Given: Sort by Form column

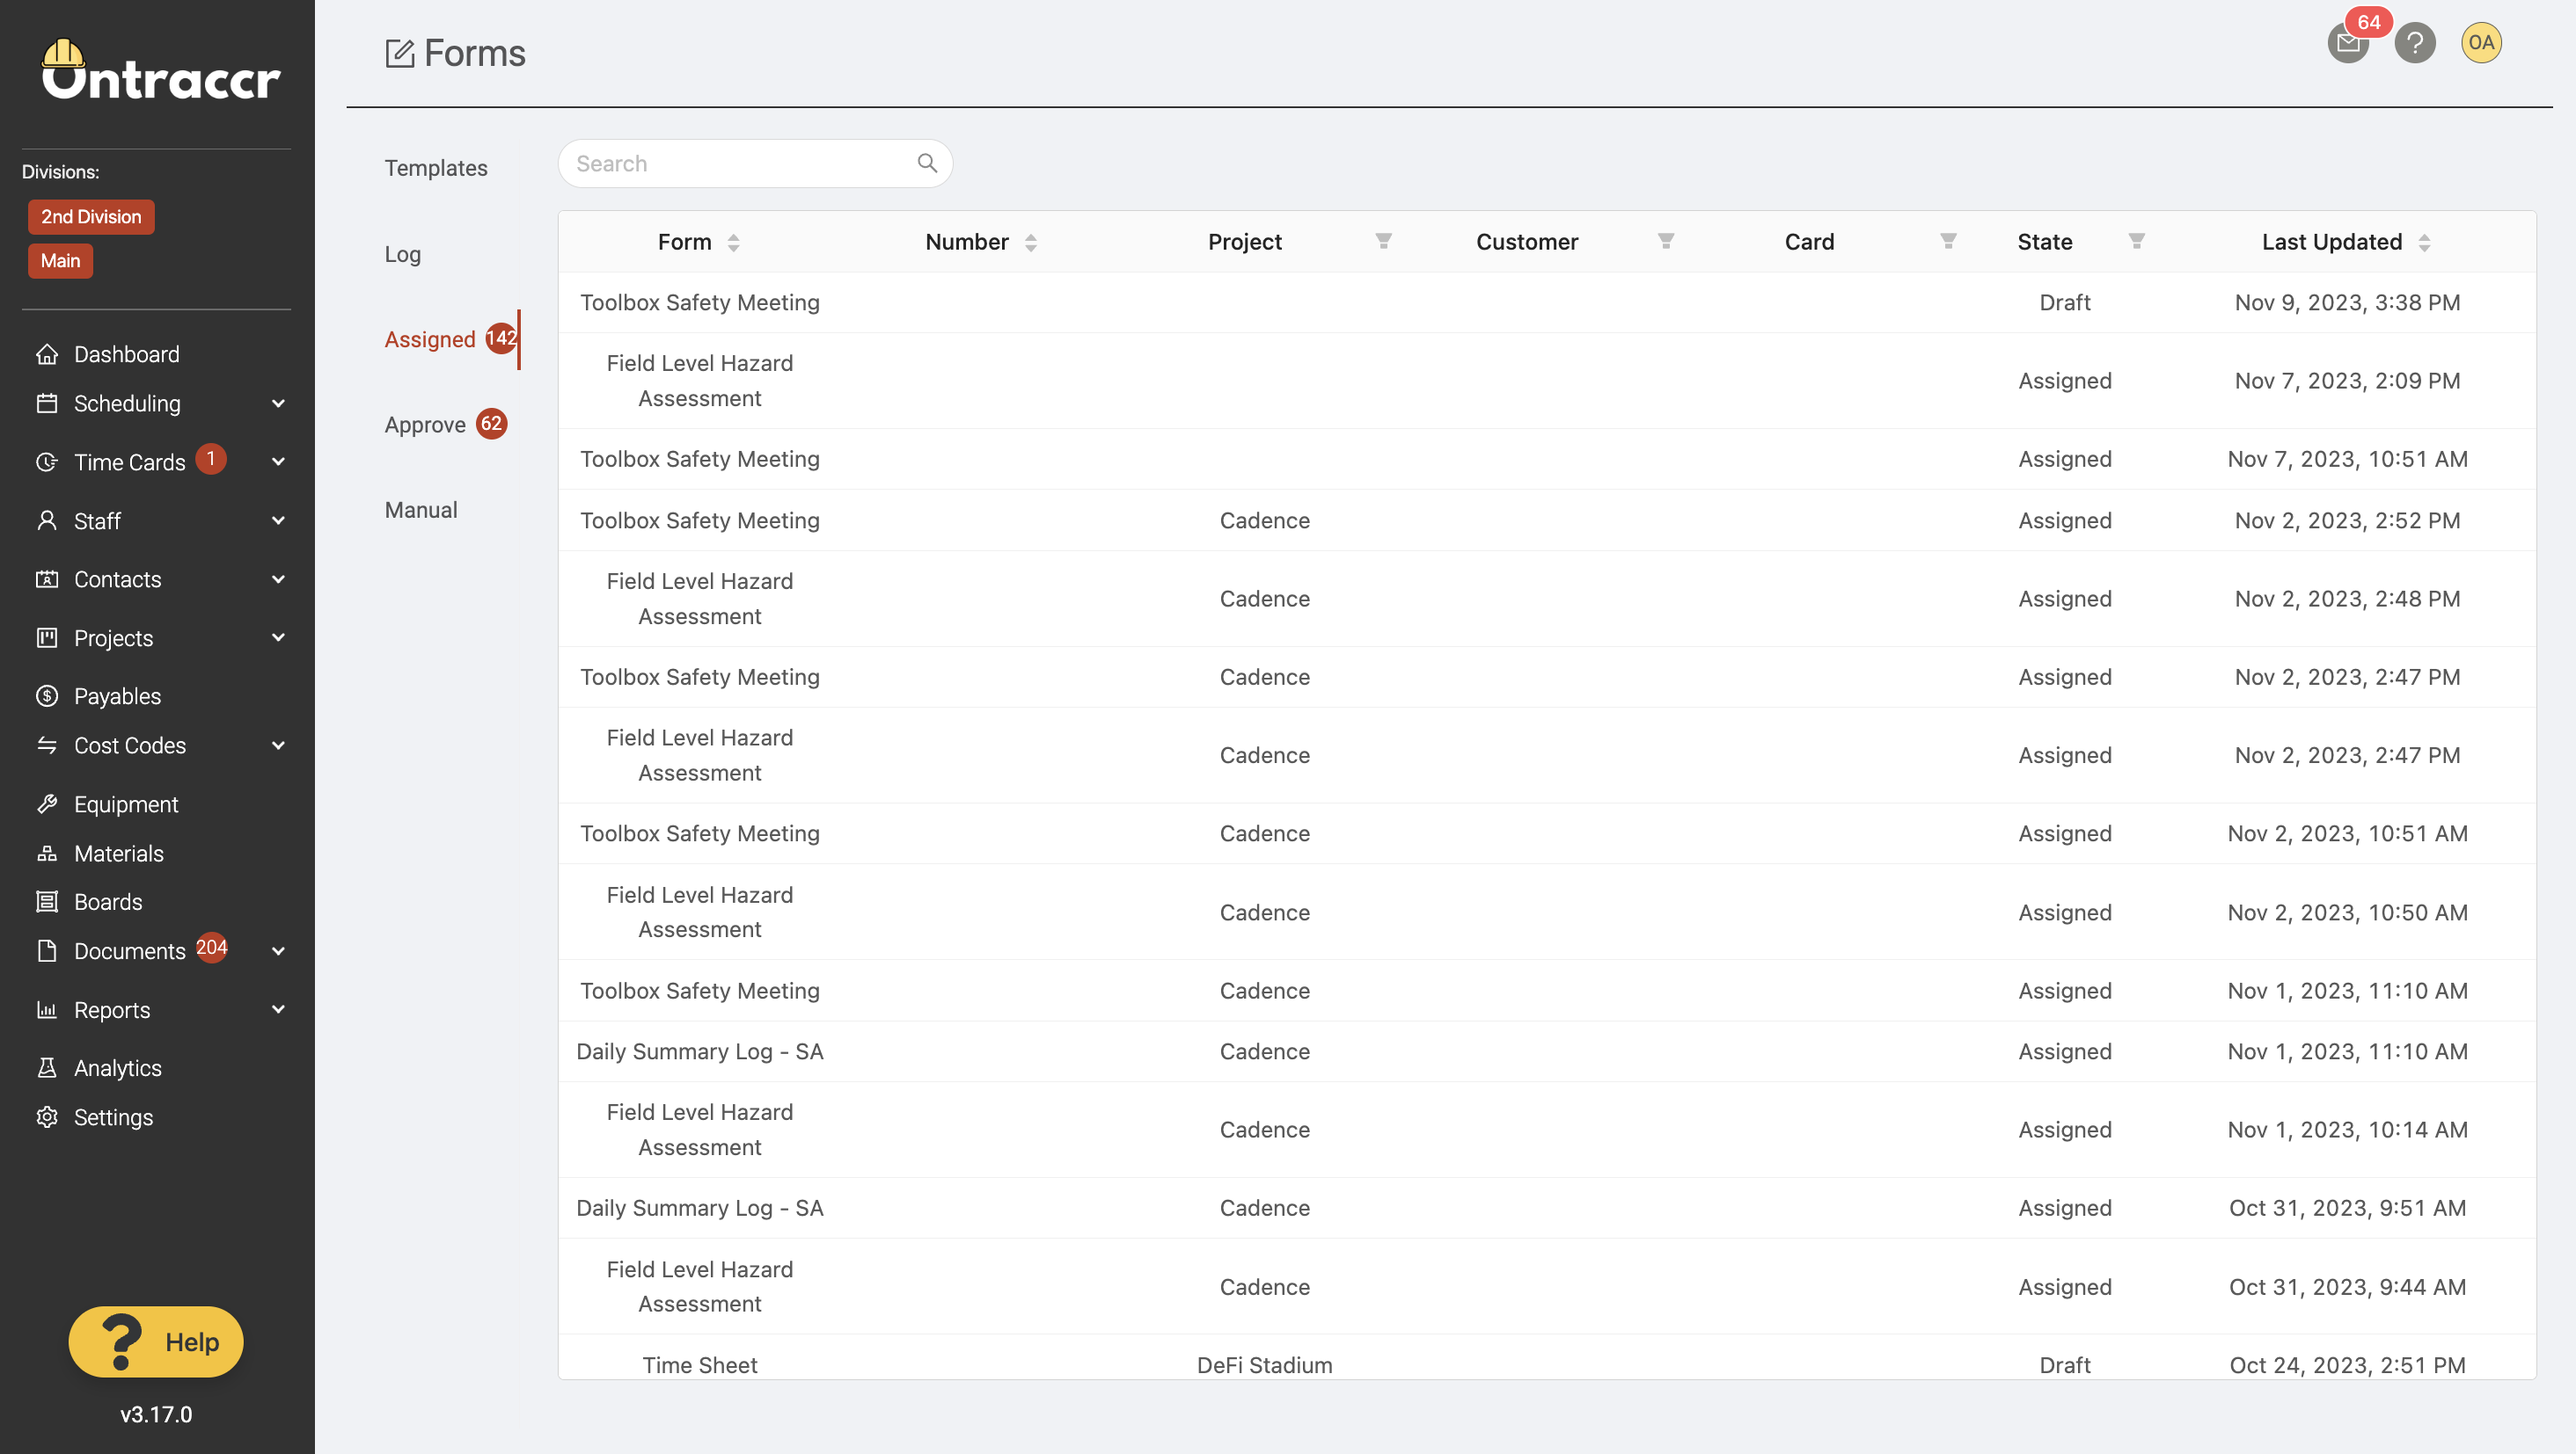Looking at the screenshot, I should pyautogui.click(x=733, y=242).
